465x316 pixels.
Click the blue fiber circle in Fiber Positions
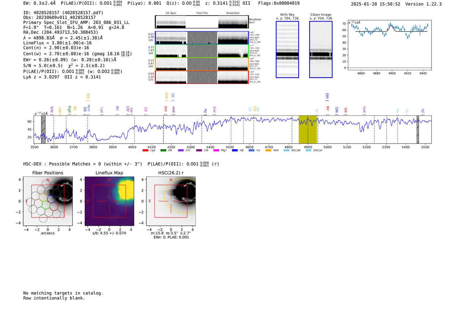pyautogui.click(x=51, y=199)
